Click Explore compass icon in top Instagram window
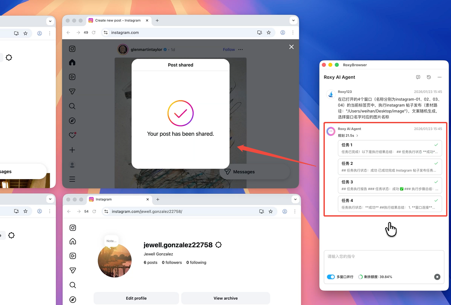The width and height of the screenshot is (451, 305). [72, 121]
